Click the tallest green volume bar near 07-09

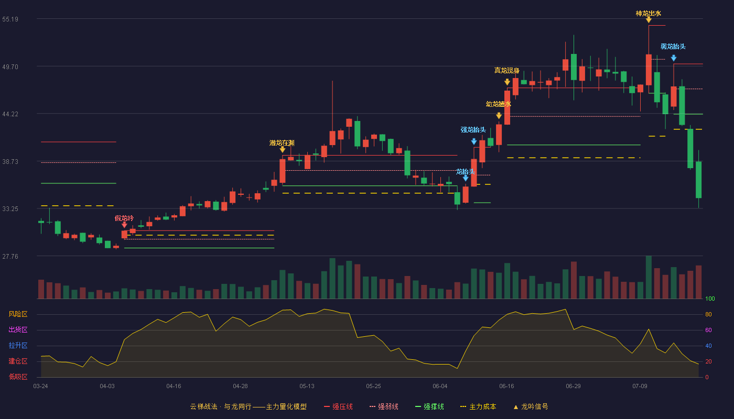point(649,277)
